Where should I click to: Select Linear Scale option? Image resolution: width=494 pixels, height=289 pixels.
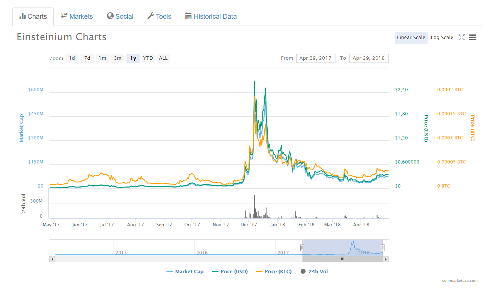pyautogui.click(x=411, y=38)
